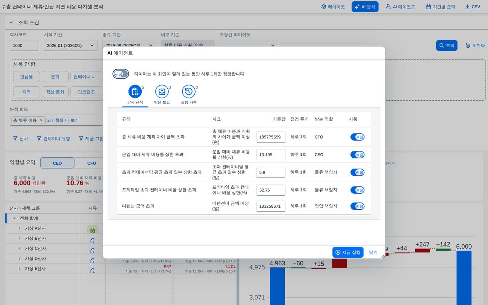Click the 레이아웃 gear button
Image resolution: width=488 pixels, height=305 pixels.
point(333,7)
